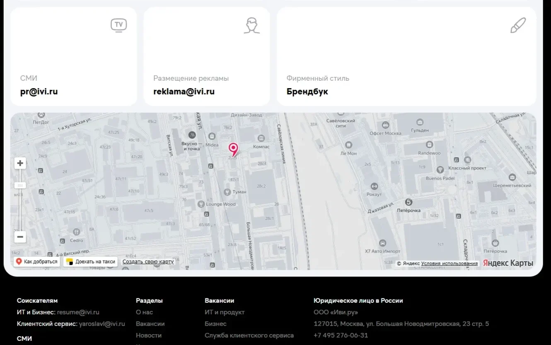This screenshot has width=551, height=345.
Task: Click the resume@ivi.ru email in the footer
Action: point(78,312)
